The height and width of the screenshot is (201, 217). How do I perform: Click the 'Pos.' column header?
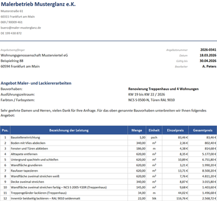pyautogui.click(x=5, y=130)
